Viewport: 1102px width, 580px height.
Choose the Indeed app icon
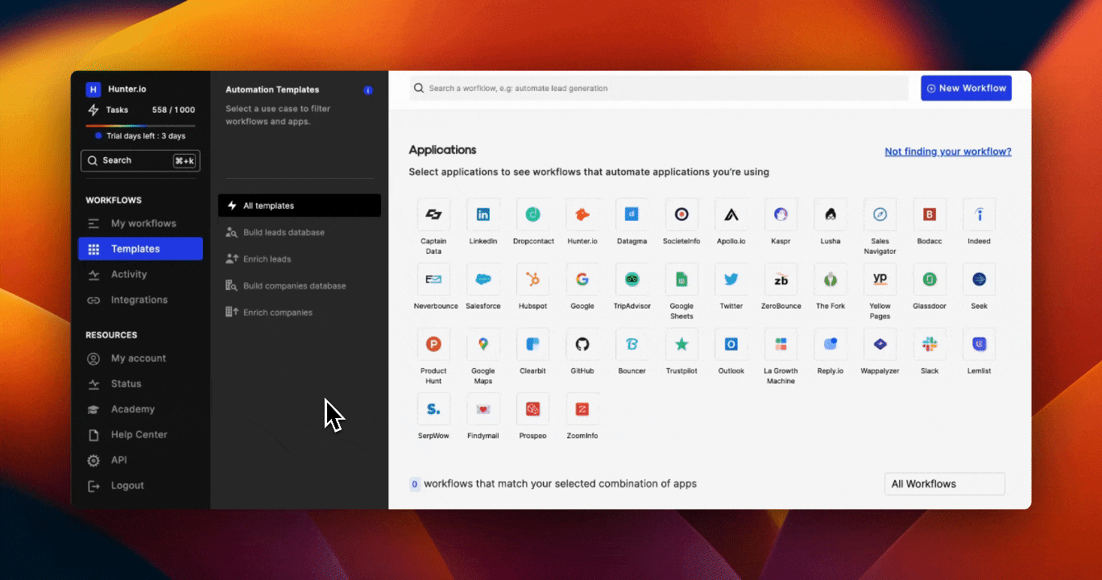[979, 214]
